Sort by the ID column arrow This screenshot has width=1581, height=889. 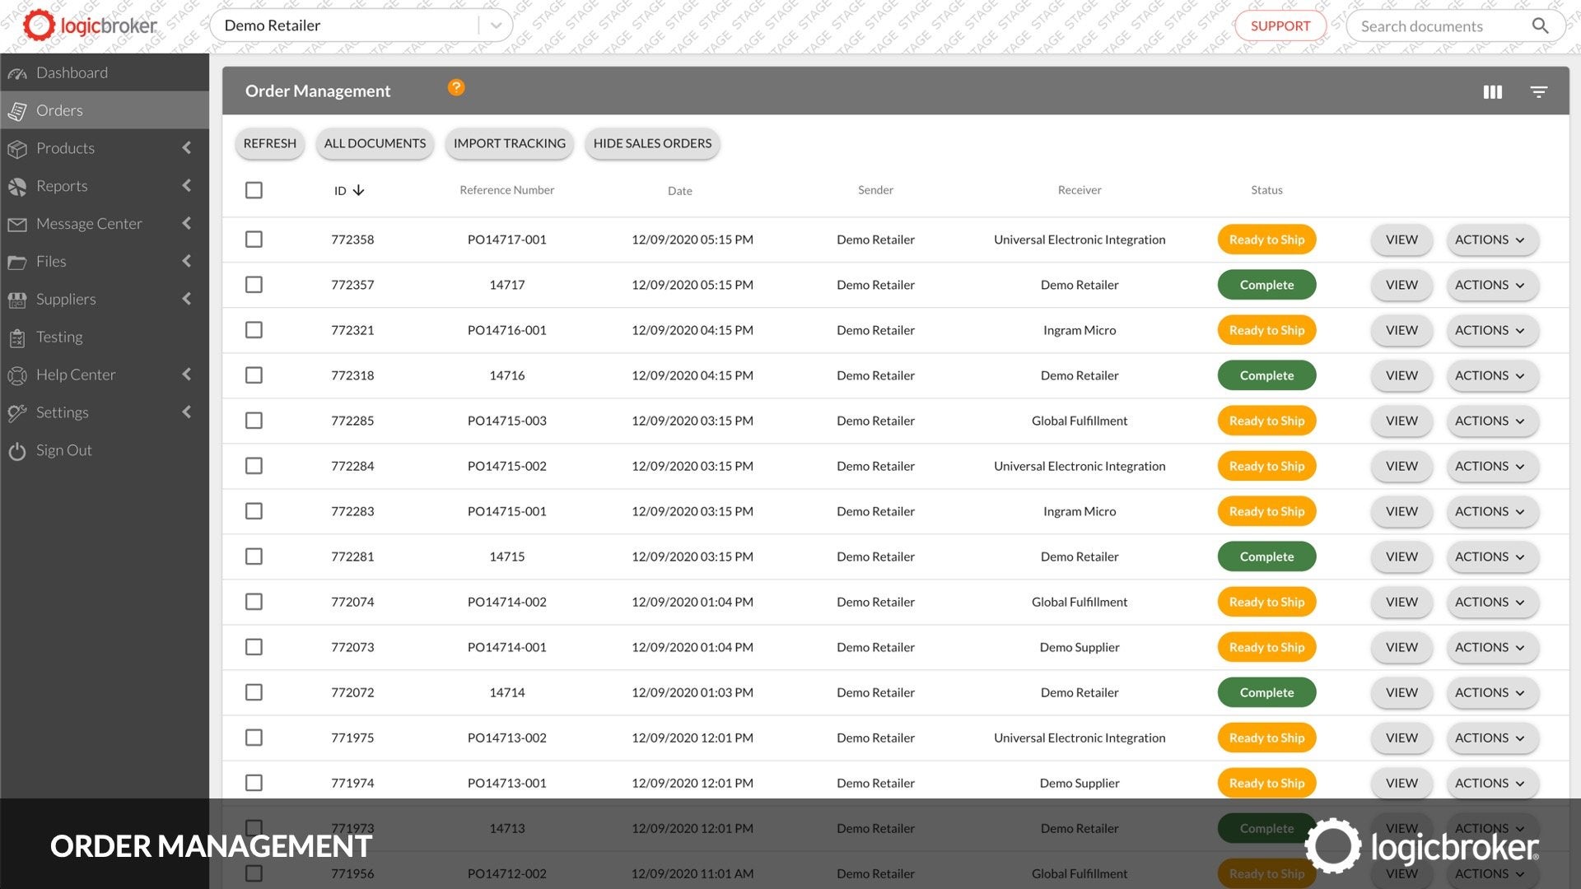pyautogui.click(x=358, y=190)
